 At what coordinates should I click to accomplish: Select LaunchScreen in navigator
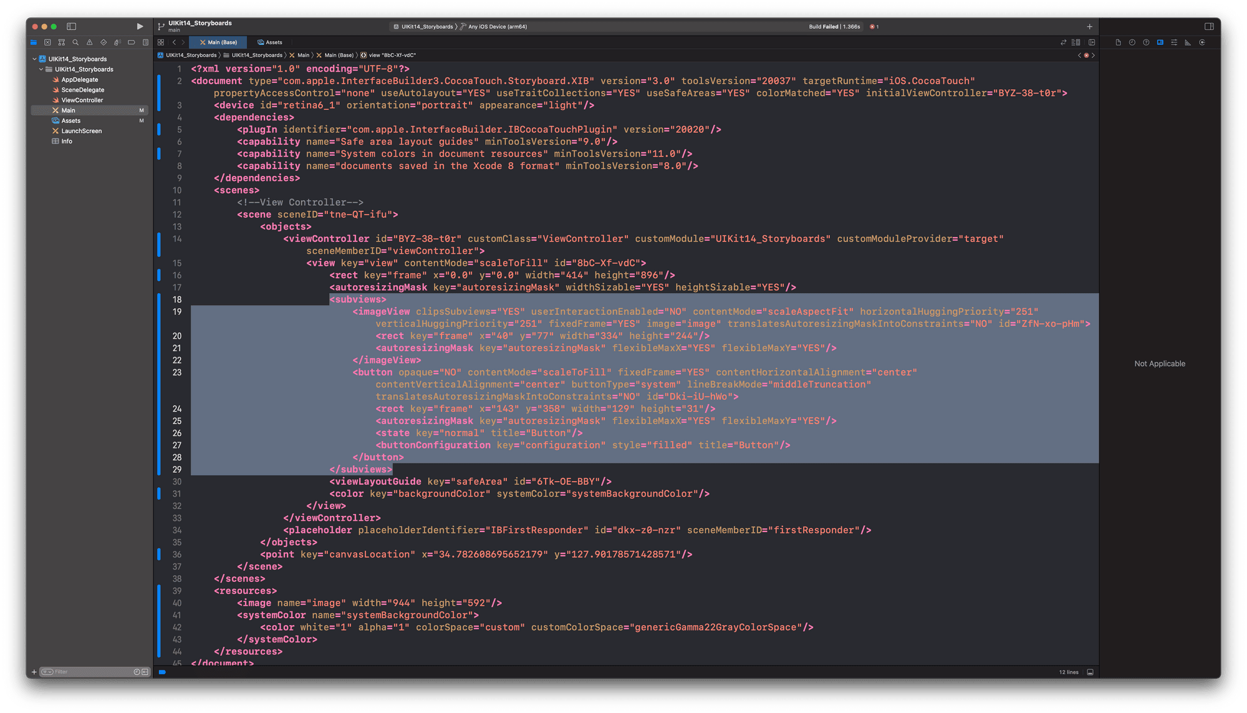pyautogui.click(x=81, y=131)
